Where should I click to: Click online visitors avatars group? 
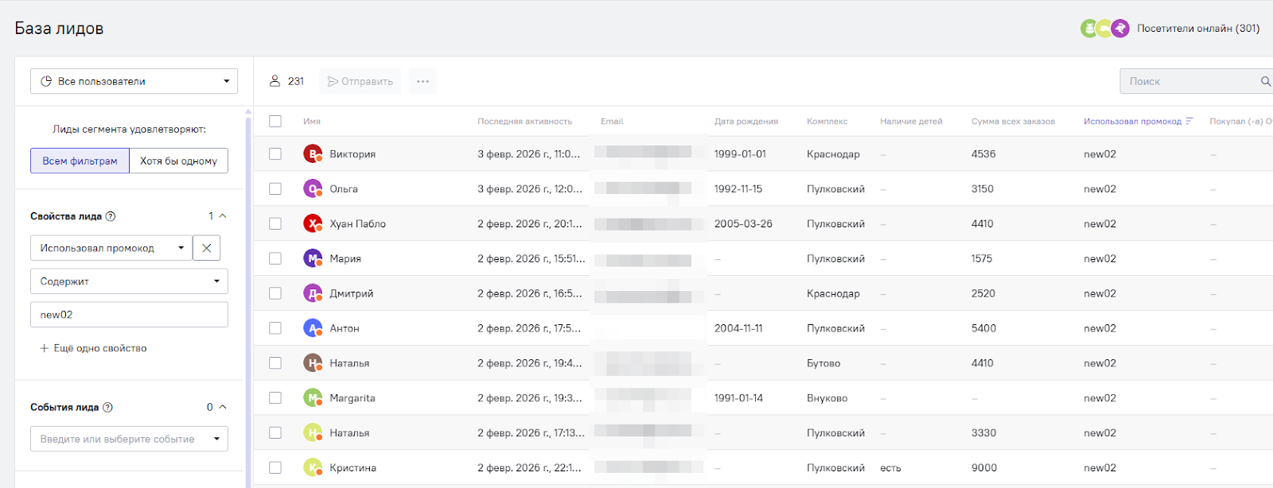coord(1104,29)
